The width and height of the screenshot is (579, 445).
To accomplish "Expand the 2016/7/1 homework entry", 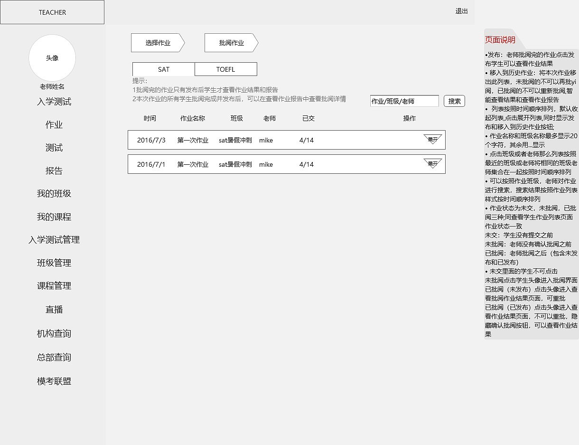I will 431,164.
